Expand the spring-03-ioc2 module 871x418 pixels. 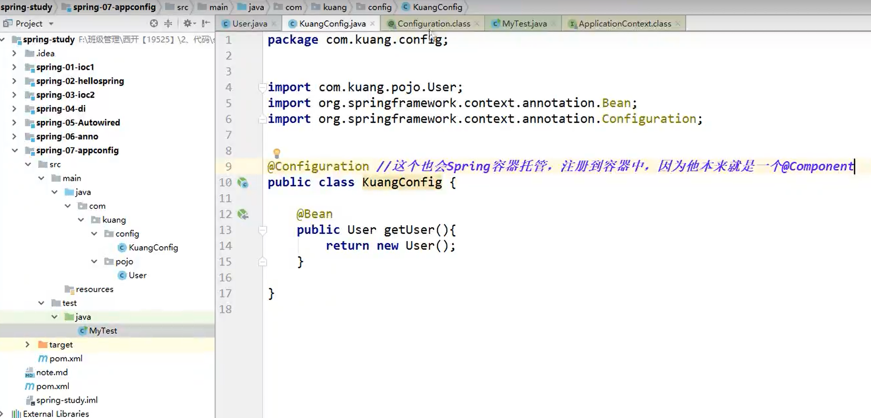point(14,95)
